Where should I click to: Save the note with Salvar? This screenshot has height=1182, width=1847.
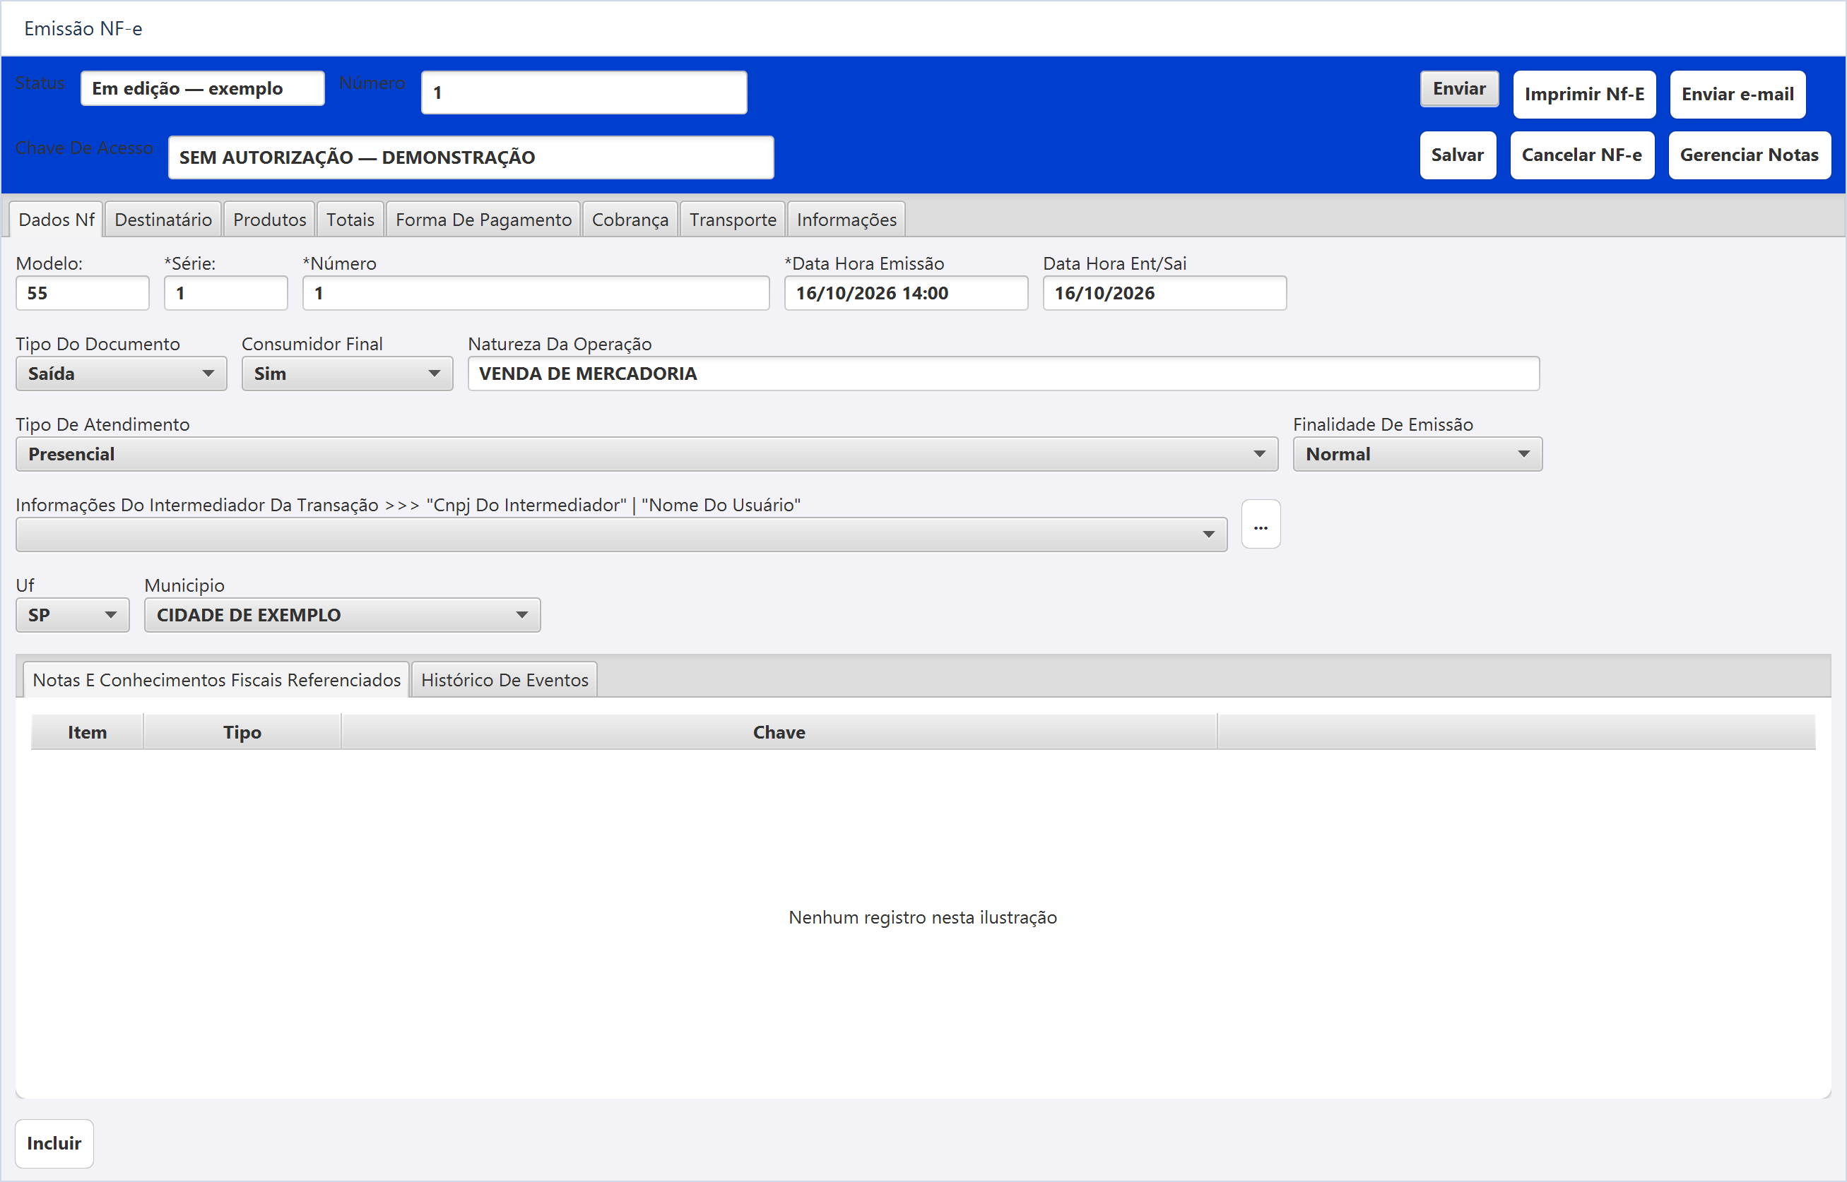[1458, 155]
